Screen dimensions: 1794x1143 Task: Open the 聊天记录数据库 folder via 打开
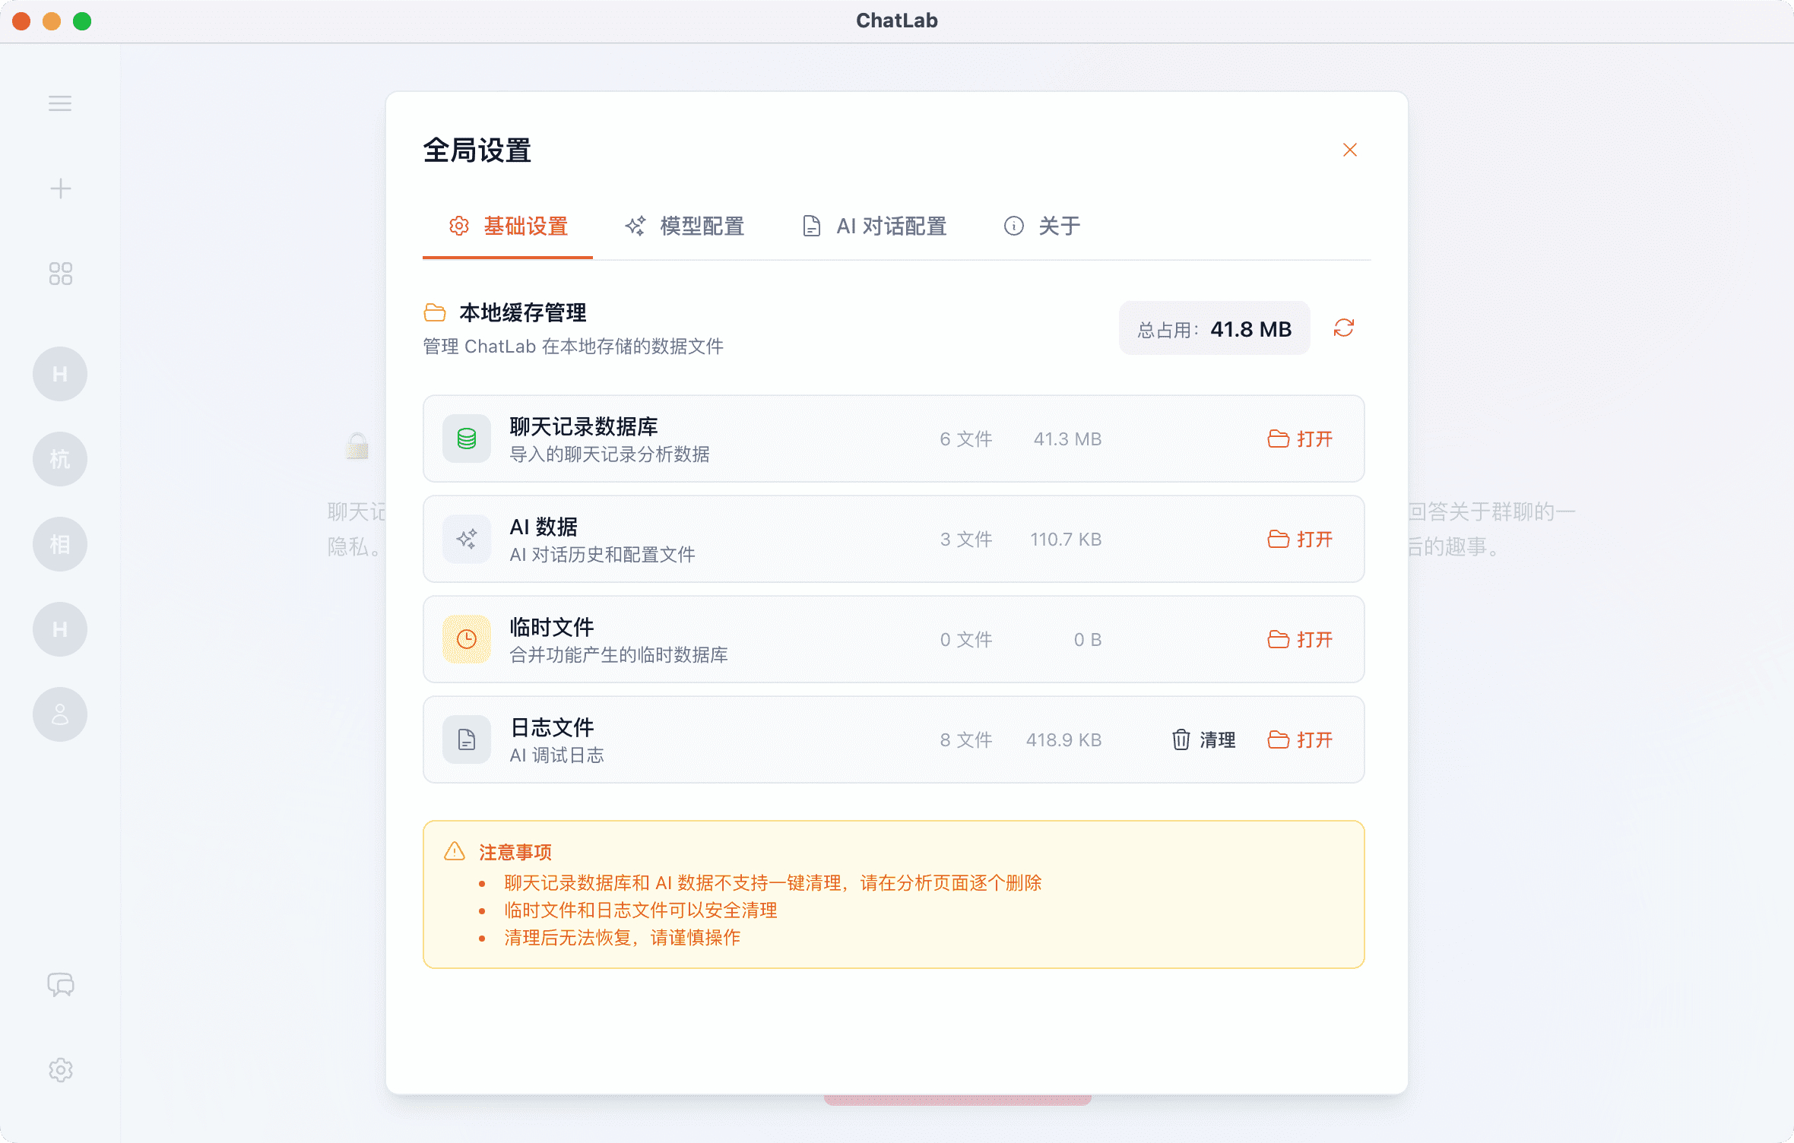pyautogui.click(x=1301, y=439)
